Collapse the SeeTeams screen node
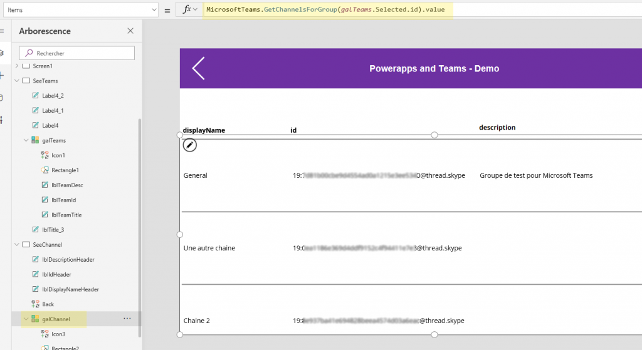642x350 pixels. [x=17, y=81]
